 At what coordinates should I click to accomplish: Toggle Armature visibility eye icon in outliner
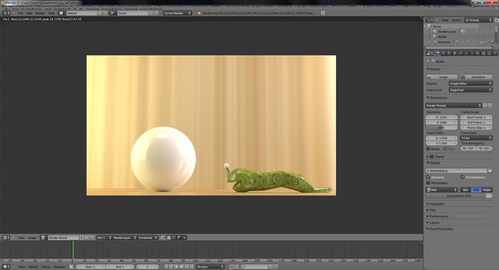tap(481, 42)
